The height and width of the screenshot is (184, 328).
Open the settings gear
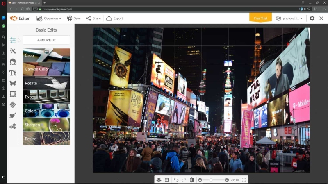coord(312,18)
